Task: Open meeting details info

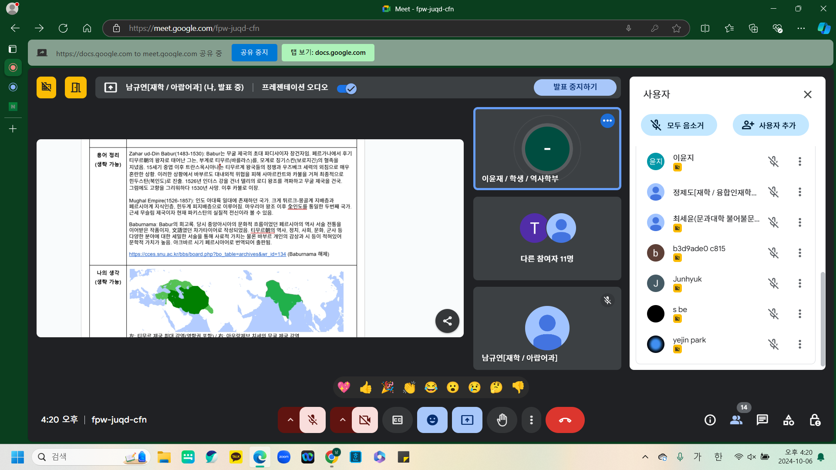Action: 710,420
